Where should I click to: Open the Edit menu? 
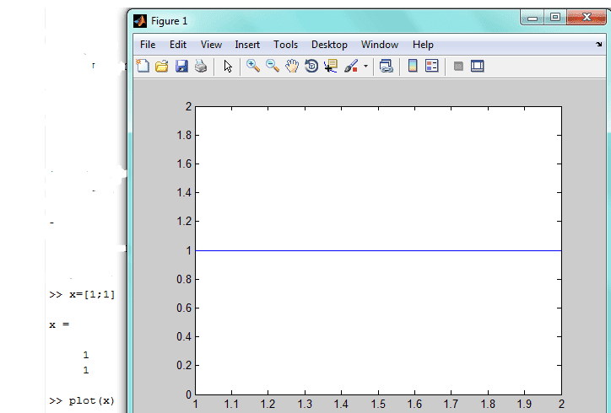point(178,45)
